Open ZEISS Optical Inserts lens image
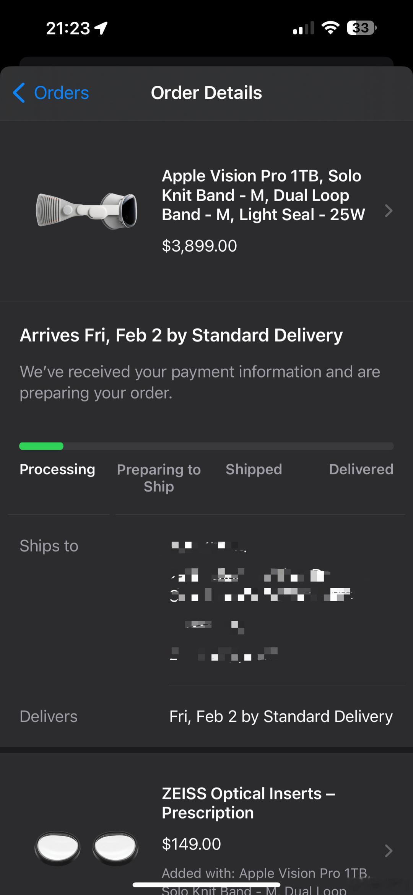Viewport: 413px width, 895px height. (x=86, y=848)
